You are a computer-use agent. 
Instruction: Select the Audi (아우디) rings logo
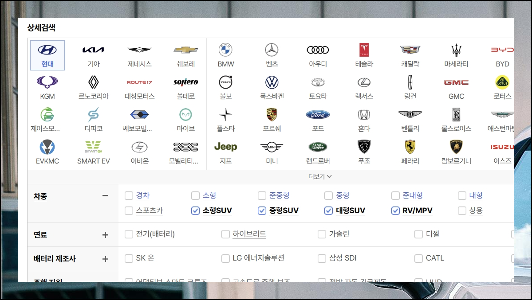point(318,50)
